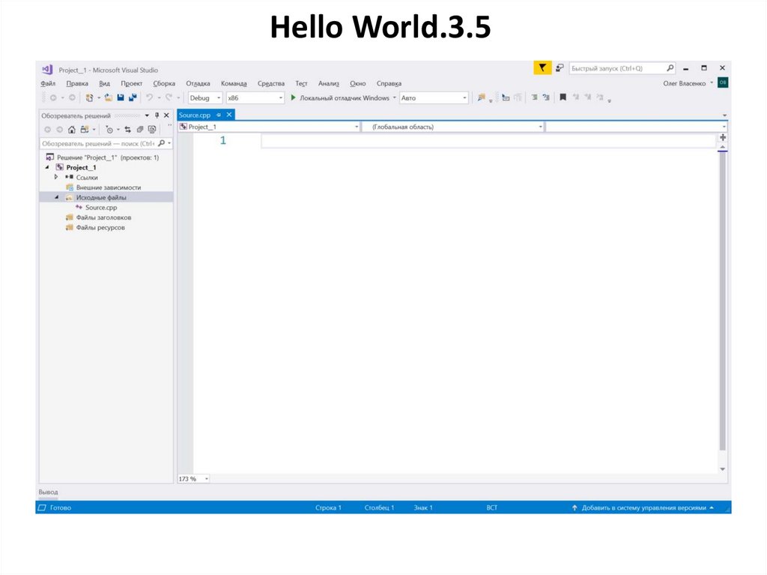Open the feedback icon next to notifications
Screen dimensions: 767x575
tap(560, 68)
